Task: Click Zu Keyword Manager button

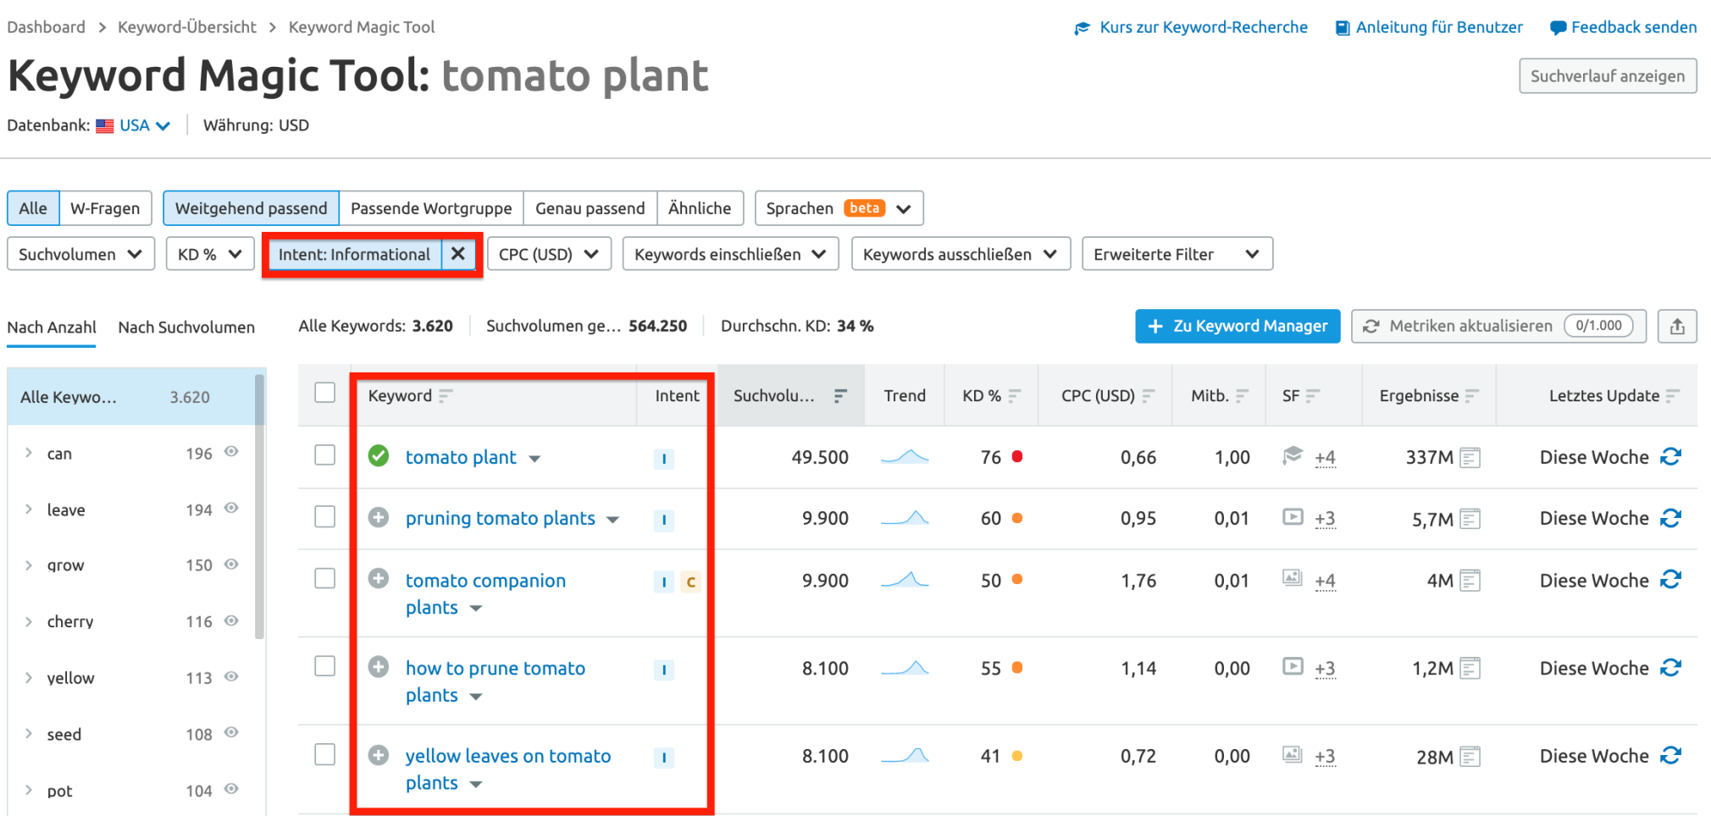Action: pyautogui.click(x=1238, y=326)
